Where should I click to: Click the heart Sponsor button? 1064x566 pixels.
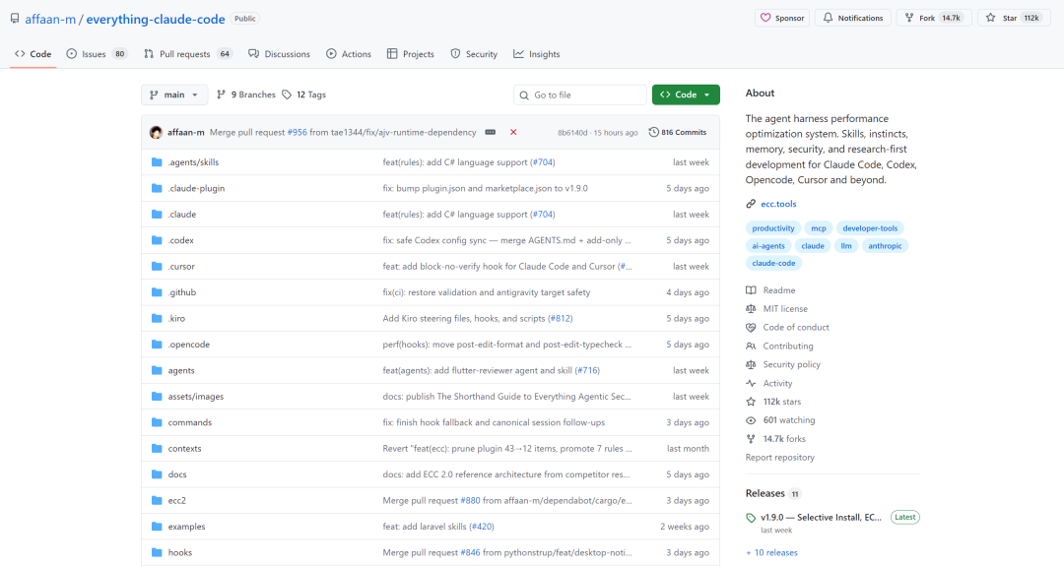(782, 18)
